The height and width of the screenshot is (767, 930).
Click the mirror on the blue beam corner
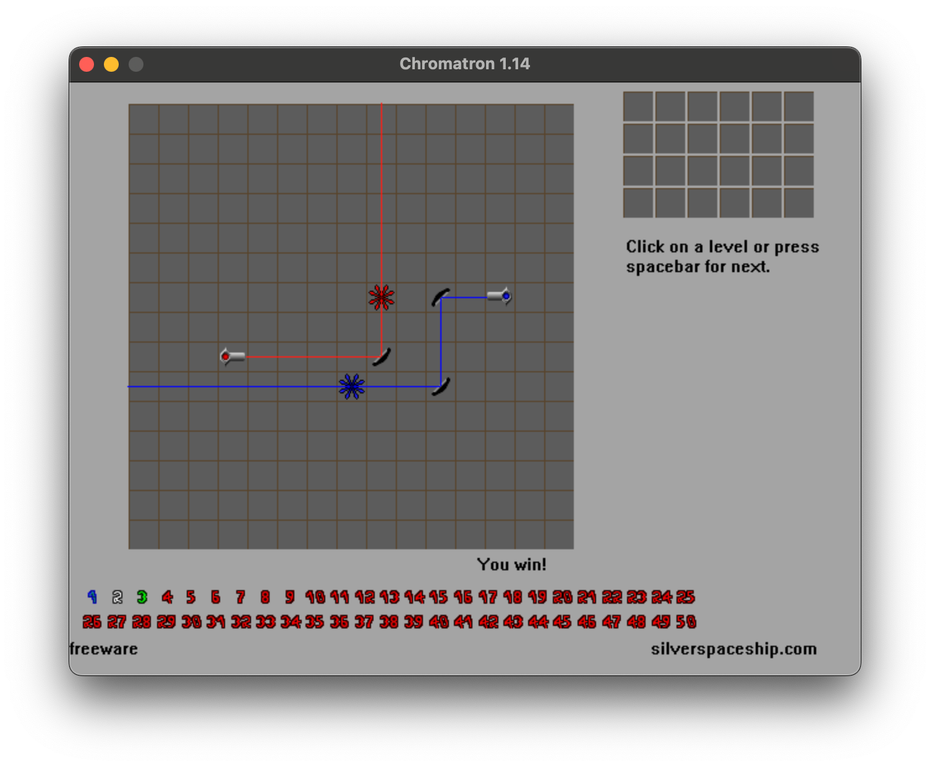(x=439, y=386)
